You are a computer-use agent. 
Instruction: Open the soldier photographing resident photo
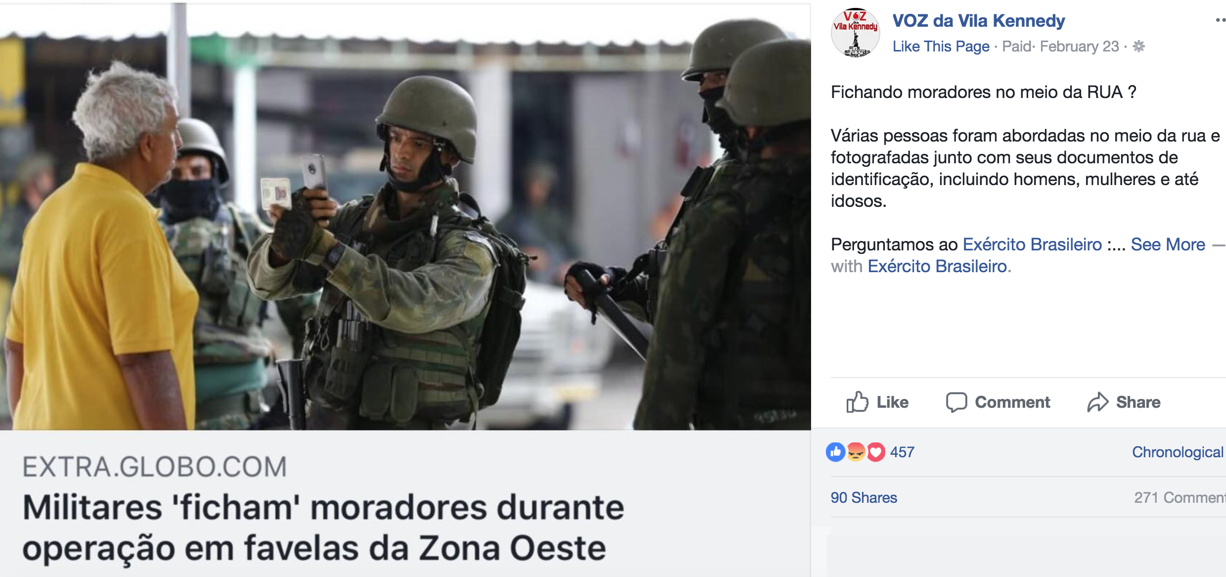pyautogui.click(x=405, y=217)
